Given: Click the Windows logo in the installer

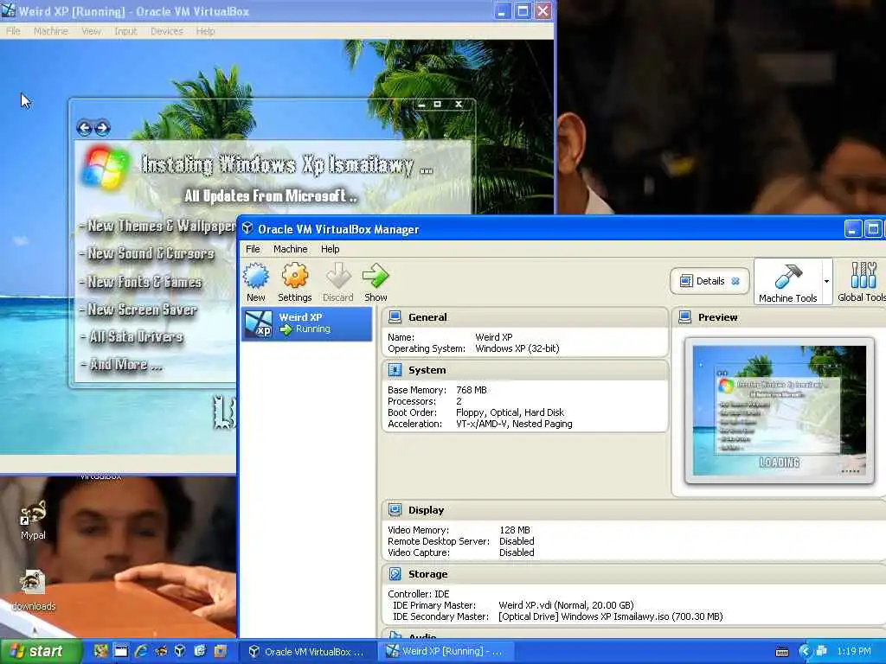Looking at the screenshot, I should 105,168.
